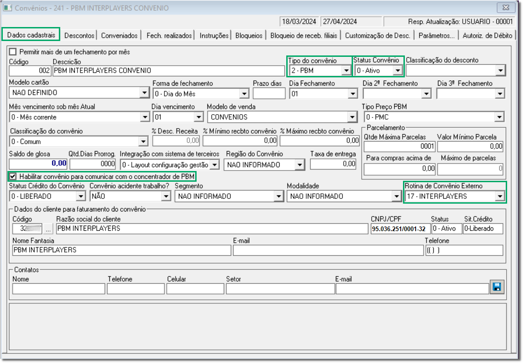Expand the Dia 3º Fechamento dropdown
The image size is (523, 363).
[x=499, y=94]
